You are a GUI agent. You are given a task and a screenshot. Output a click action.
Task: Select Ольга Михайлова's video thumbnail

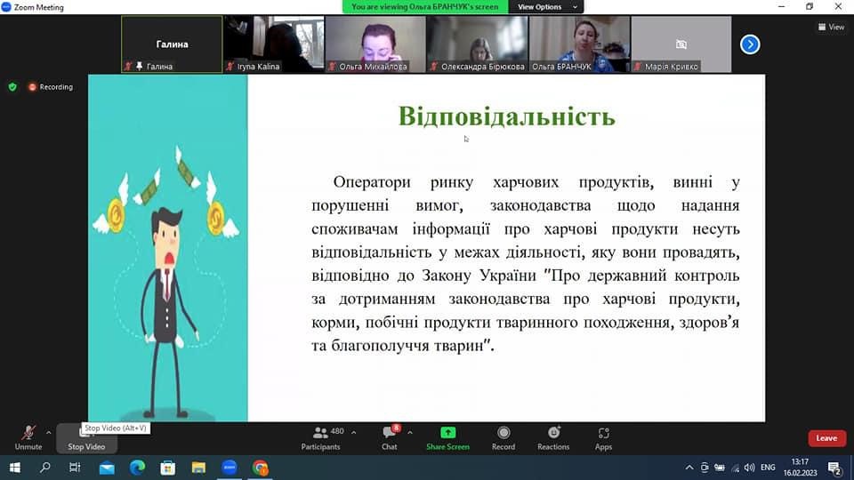[375, 44]
